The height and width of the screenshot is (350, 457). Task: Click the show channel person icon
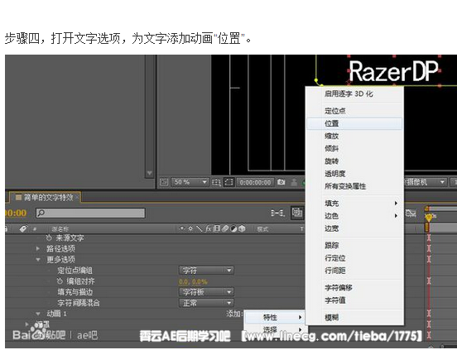[294, 182]
